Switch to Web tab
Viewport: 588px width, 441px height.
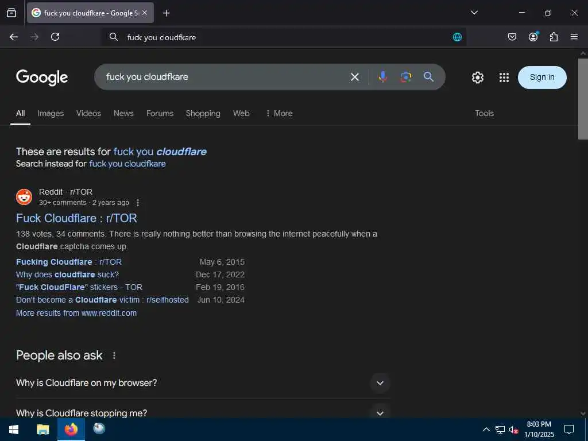pyautogui.click(x=241, y=113)
